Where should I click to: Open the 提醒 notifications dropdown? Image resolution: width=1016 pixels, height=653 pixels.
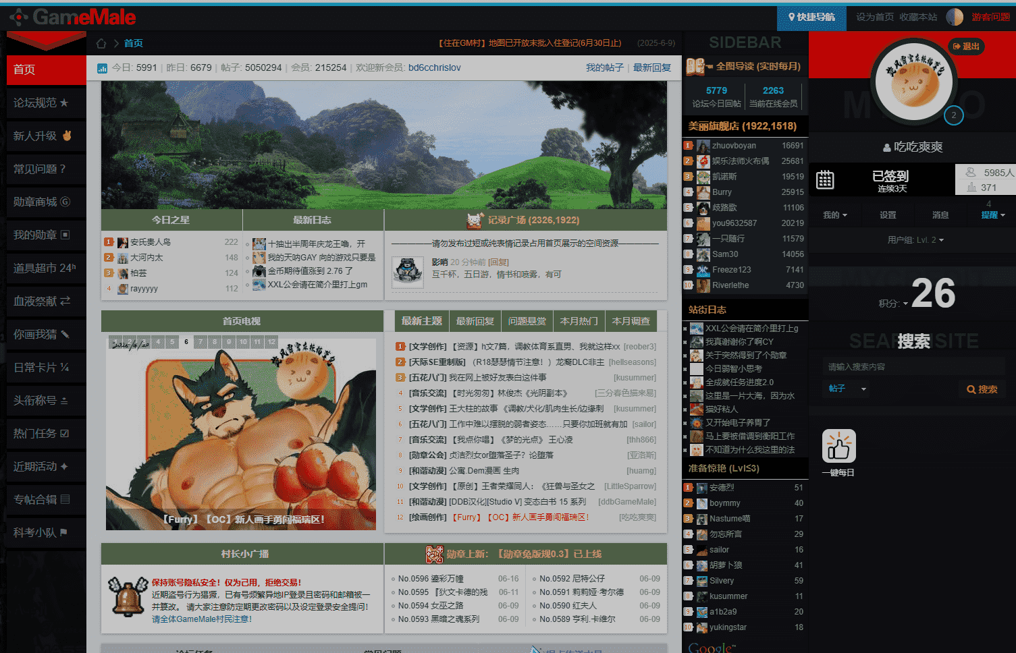993,215
